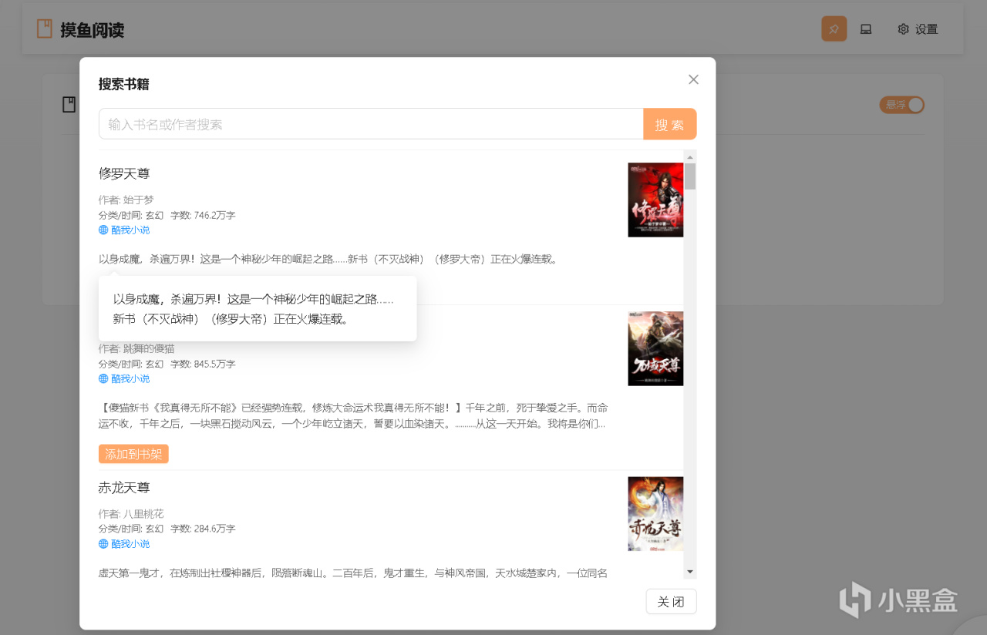
Task: Click the 搜索书籍 dialog title
Action: (x=124, y=84)
